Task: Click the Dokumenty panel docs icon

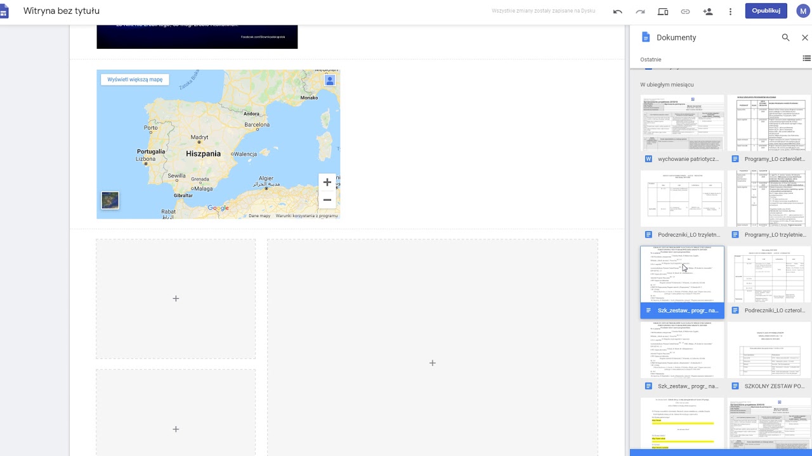Action: [x=646, y=37]
